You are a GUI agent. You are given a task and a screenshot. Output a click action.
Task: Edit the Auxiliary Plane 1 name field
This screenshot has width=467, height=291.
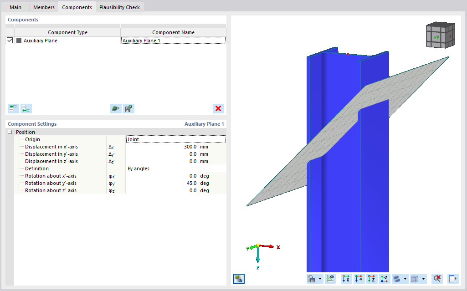click(x=173, y=41)
